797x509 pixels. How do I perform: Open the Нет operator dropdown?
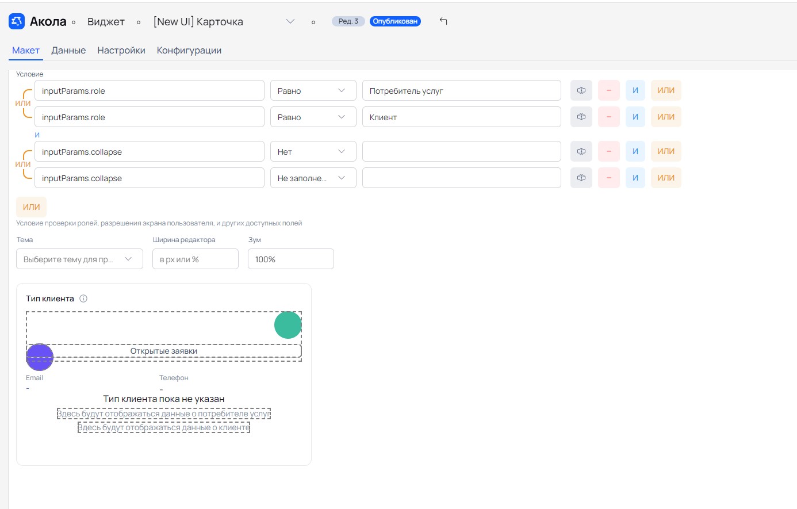[313, 151]
